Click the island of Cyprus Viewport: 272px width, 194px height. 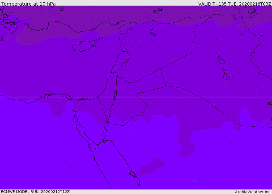[x=86, y=45]
